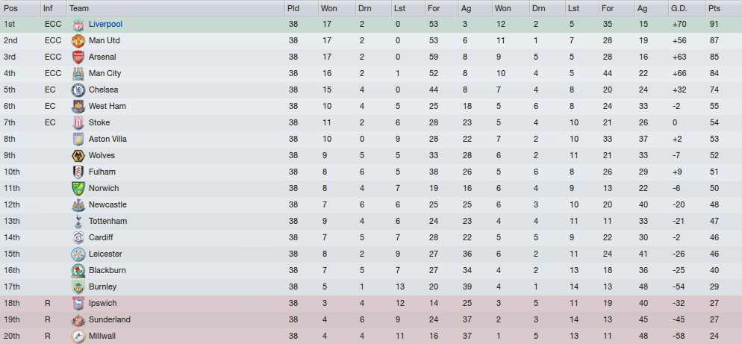Select the Ipswich table row
The width and height of the screenshot is (742, 344).
tap(371, 303)
